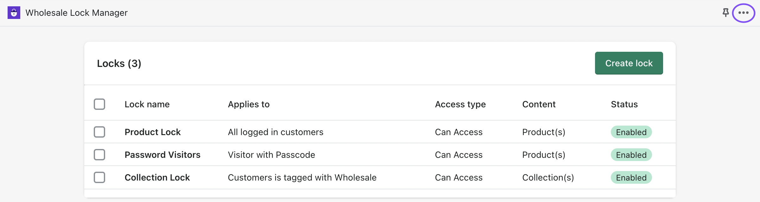Click the Wholesale Lock Manager title text

click(76, 13)
